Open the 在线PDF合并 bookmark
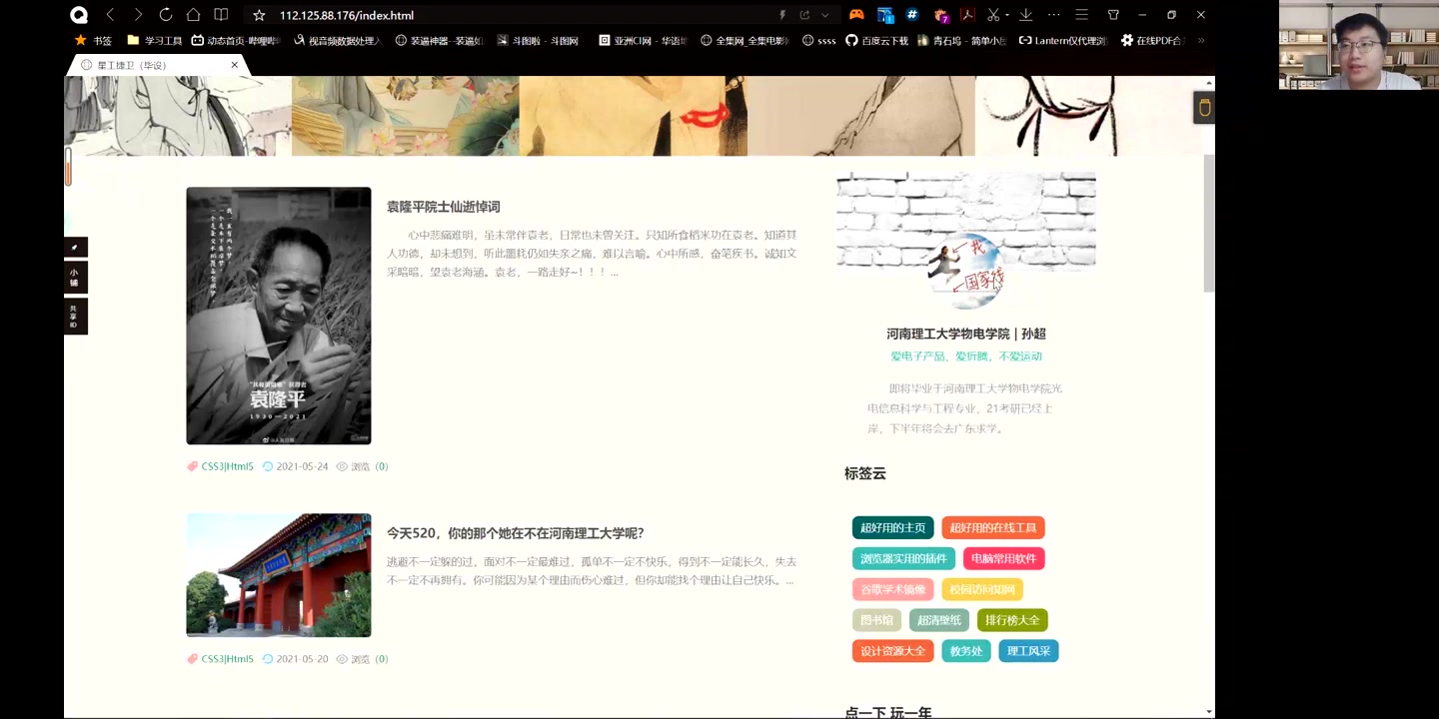The width and height of the screenshot is (1439, 719). pos(1152,41)
